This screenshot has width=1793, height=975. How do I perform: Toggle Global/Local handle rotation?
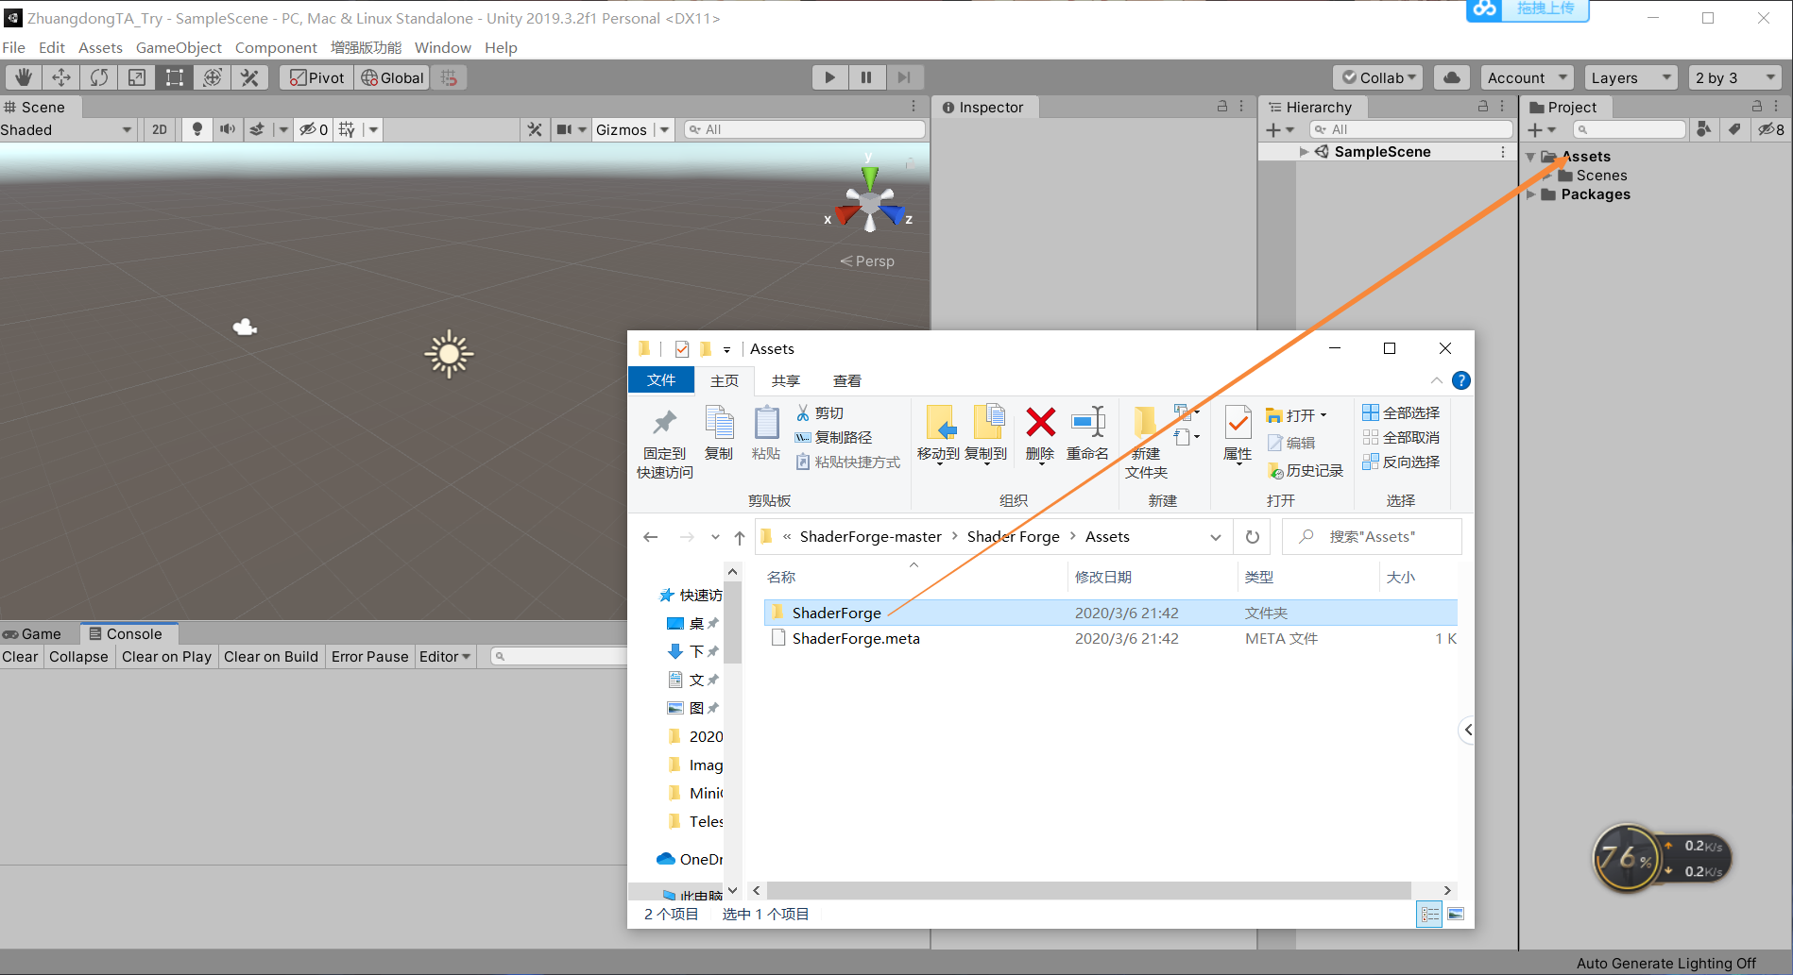[392, 77]
